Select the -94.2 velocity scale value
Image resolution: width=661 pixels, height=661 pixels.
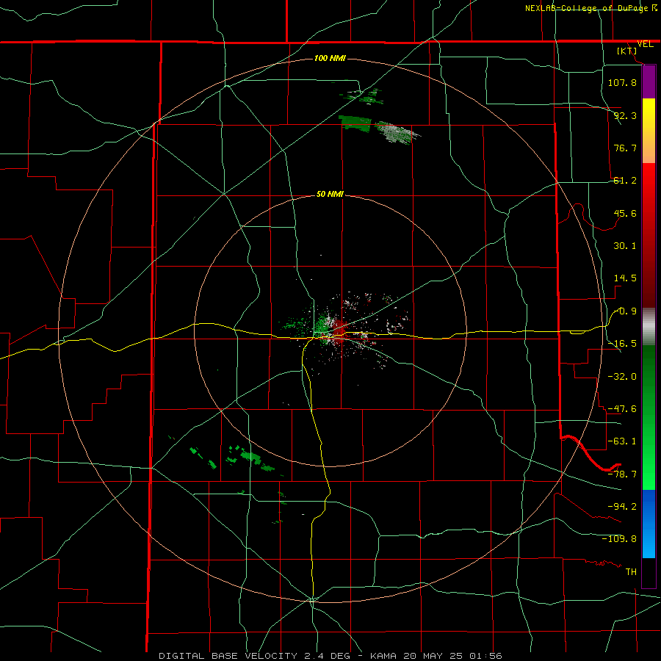622,507
